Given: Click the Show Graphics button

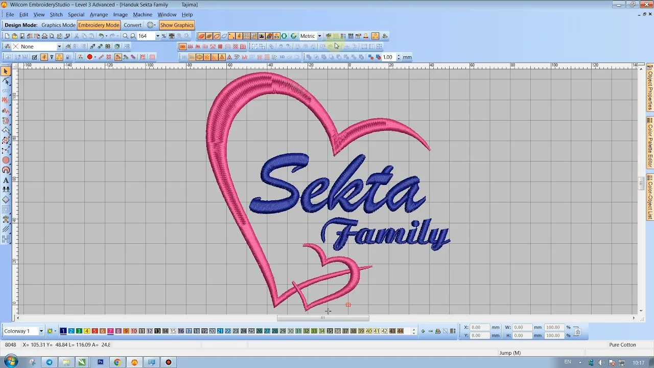Looking at the screenshot, I should coord(176,25).
